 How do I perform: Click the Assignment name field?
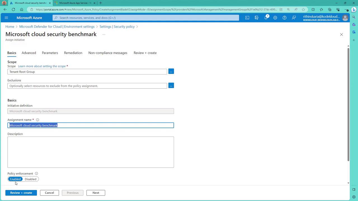[91, 125]
